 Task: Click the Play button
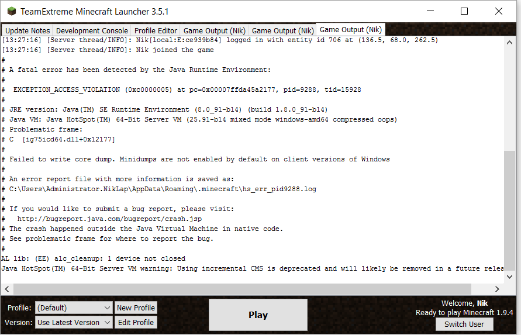[x=258, y=315]
